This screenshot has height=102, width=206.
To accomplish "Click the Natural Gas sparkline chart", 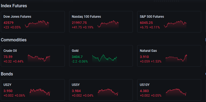I will tap(176, 59).
